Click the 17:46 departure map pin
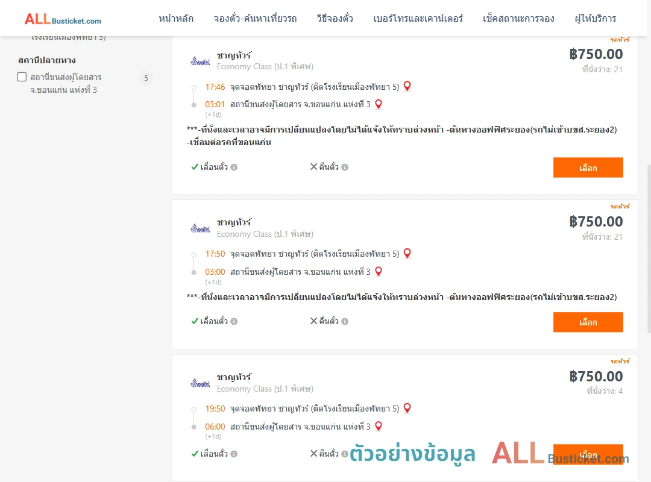 point(407,86)
